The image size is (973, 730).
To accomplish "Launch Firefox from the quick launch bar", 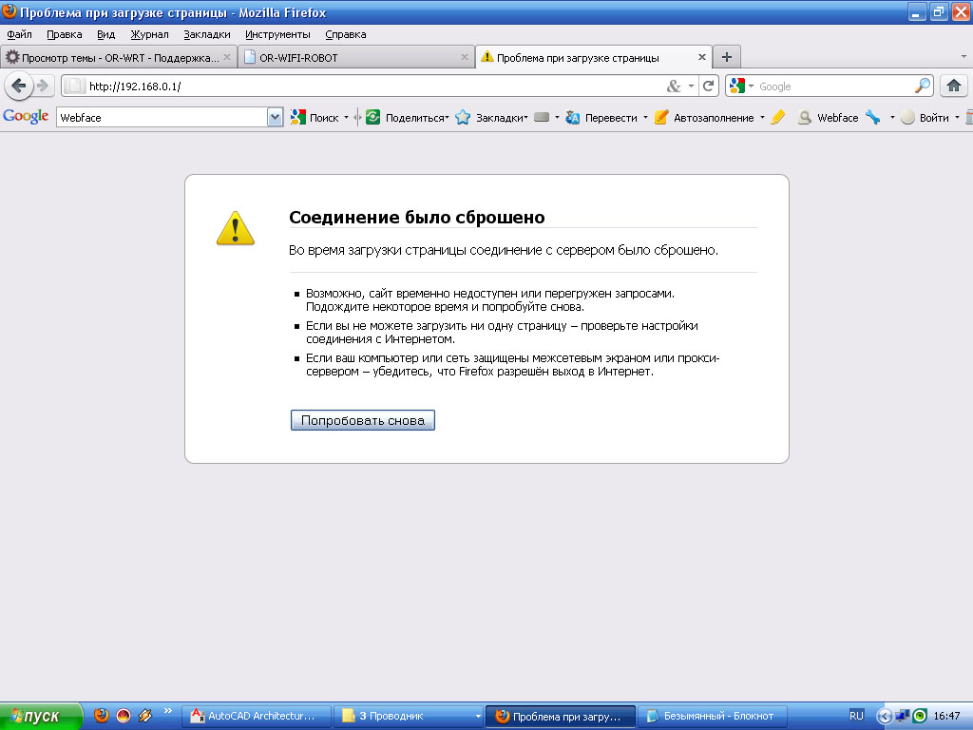I will coord(102,716).
